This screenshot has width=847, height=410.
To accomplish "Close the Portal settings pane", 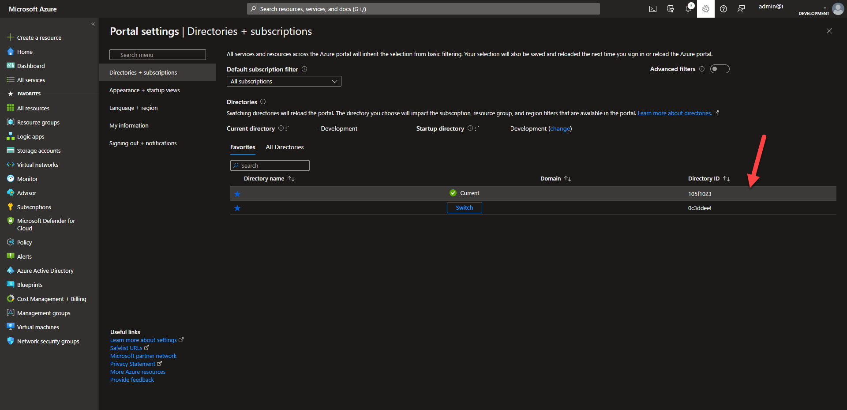I will coord(829,31).
